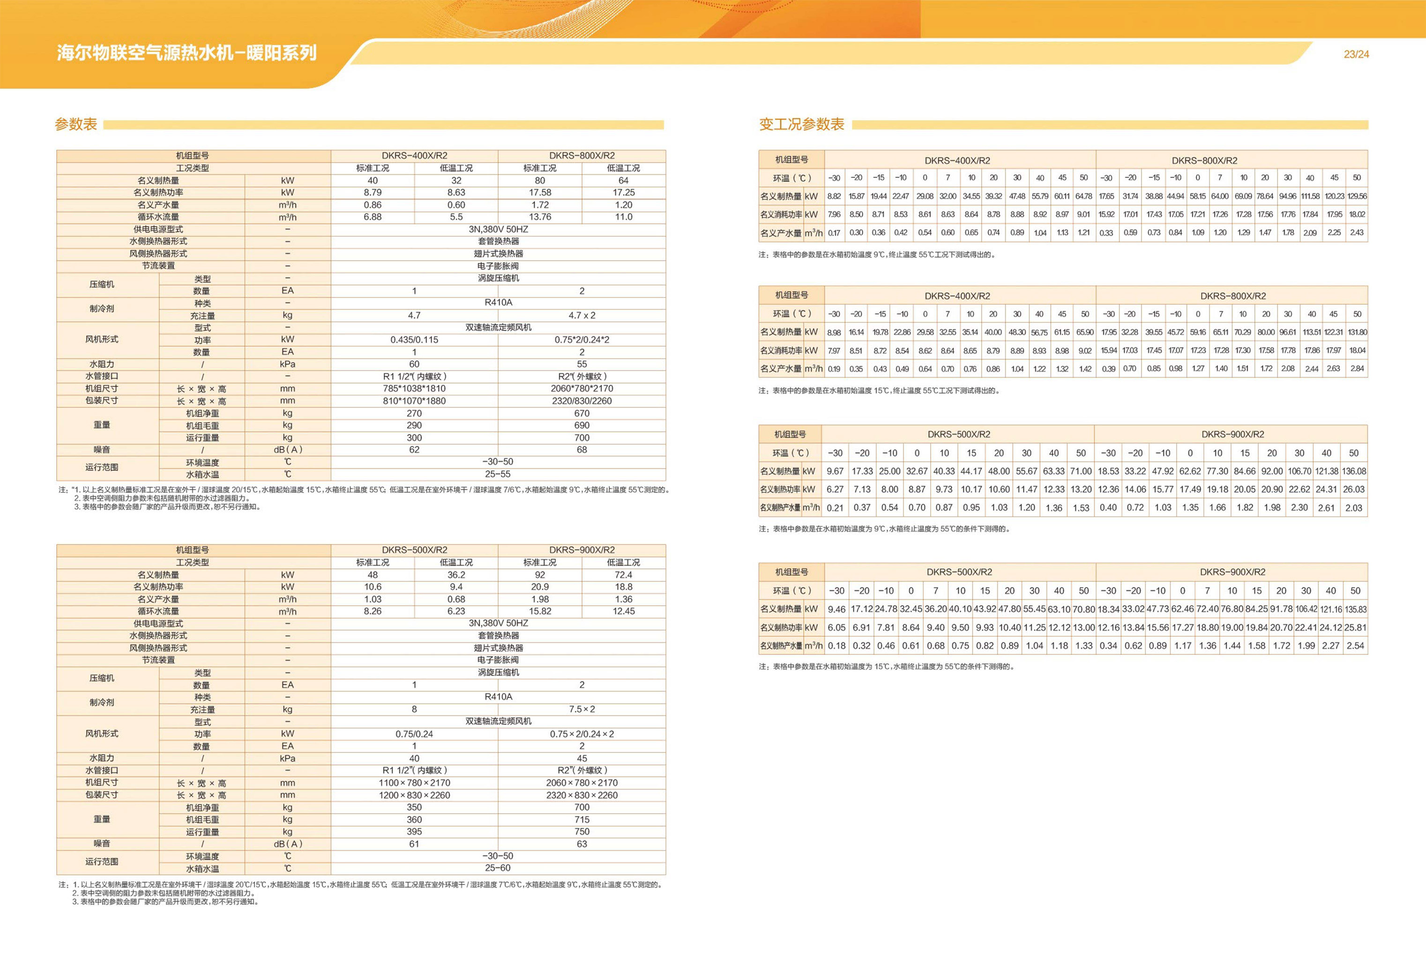Click the packing size value "810*1070*1880"
This screenshot has width=1426, height=974.
(x=414, y=401)
